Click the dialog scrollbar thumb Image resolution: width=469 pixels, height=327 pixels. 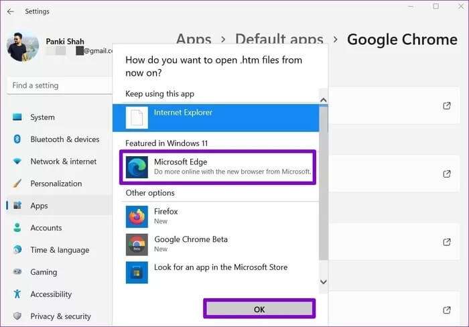point(324,182)
